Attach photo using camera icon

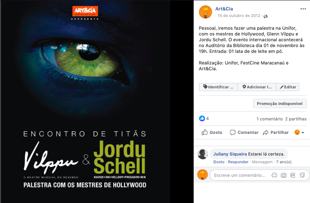click(x=283, y=175)
